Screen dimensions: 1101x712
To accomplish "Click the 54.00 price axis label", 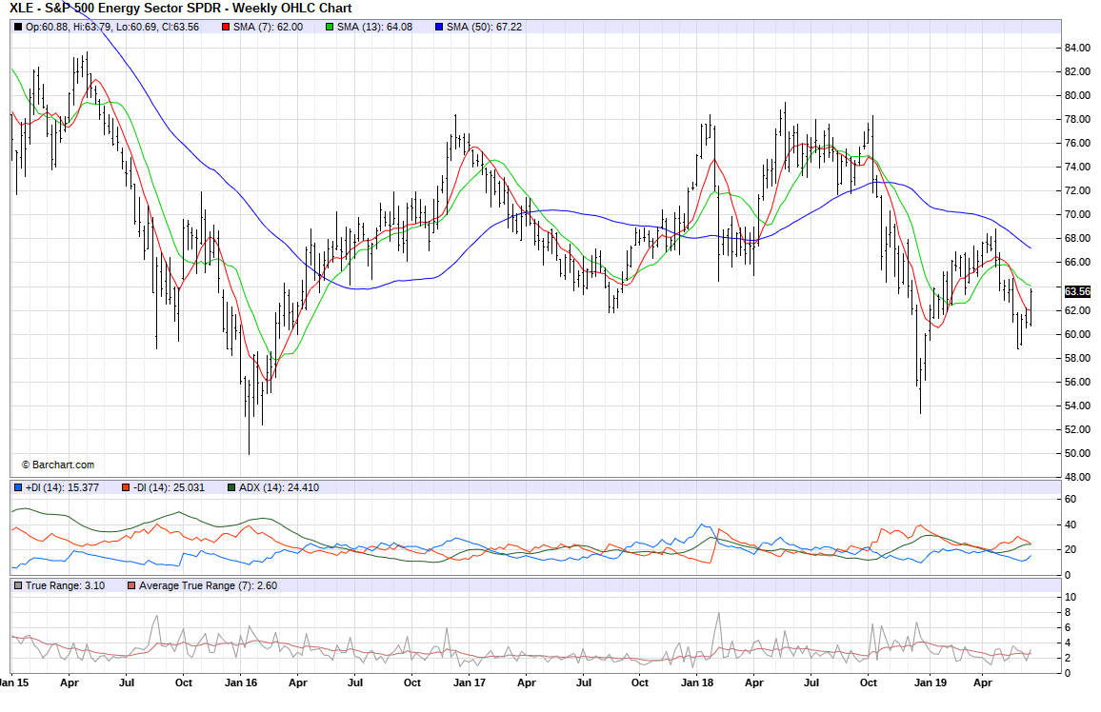I will click(x=1078, y=406).
